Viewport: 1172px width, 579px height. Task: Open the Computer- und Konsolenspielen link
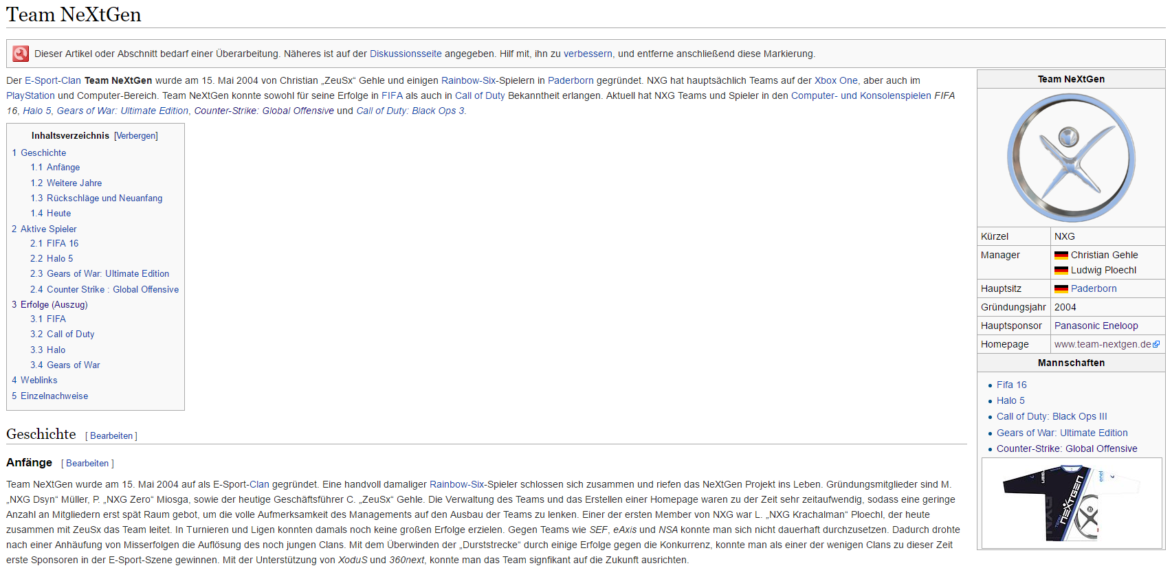coord(861,95)
